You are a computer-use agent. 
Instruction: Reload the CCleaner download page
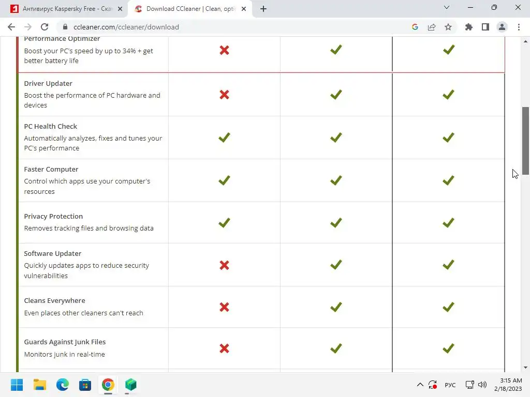point(45,27)
